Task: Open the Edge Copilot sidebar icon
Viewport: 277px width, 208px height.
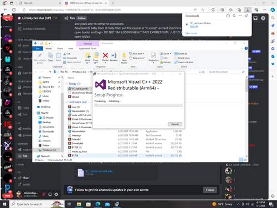Action: click(273, 10)
